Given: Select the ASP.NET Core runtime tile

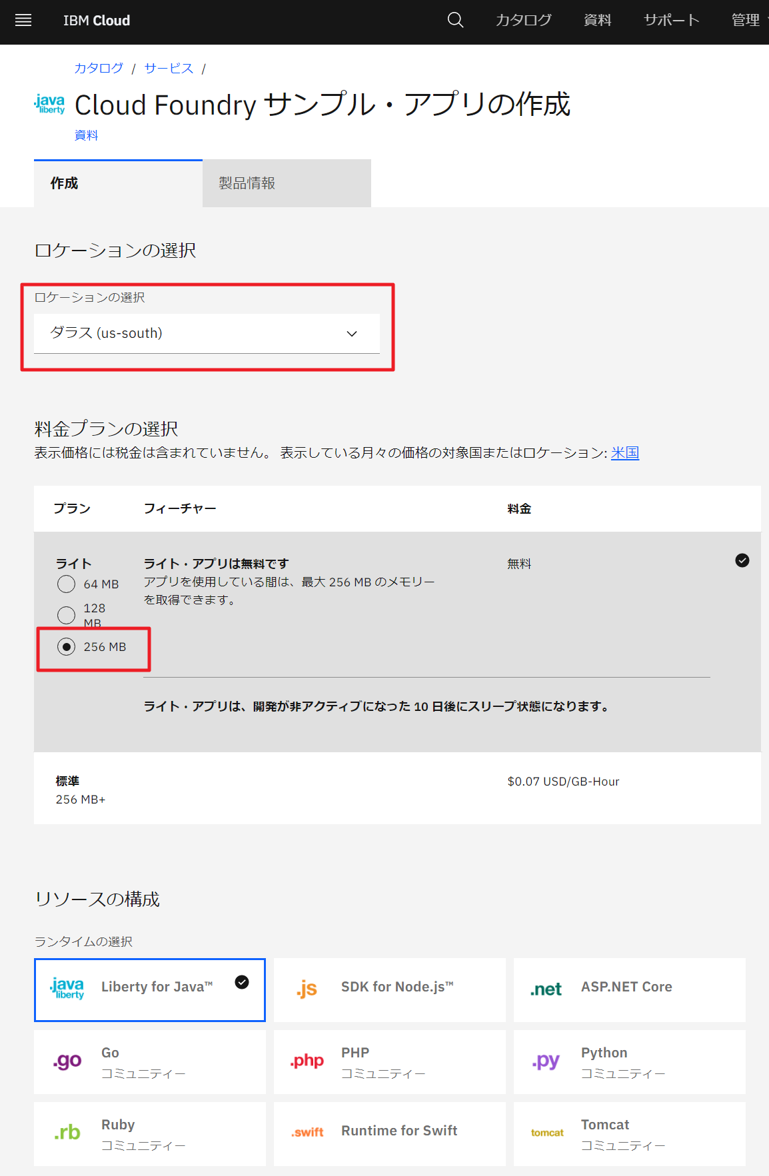Looking at the screenshot, I should (630, 989).
